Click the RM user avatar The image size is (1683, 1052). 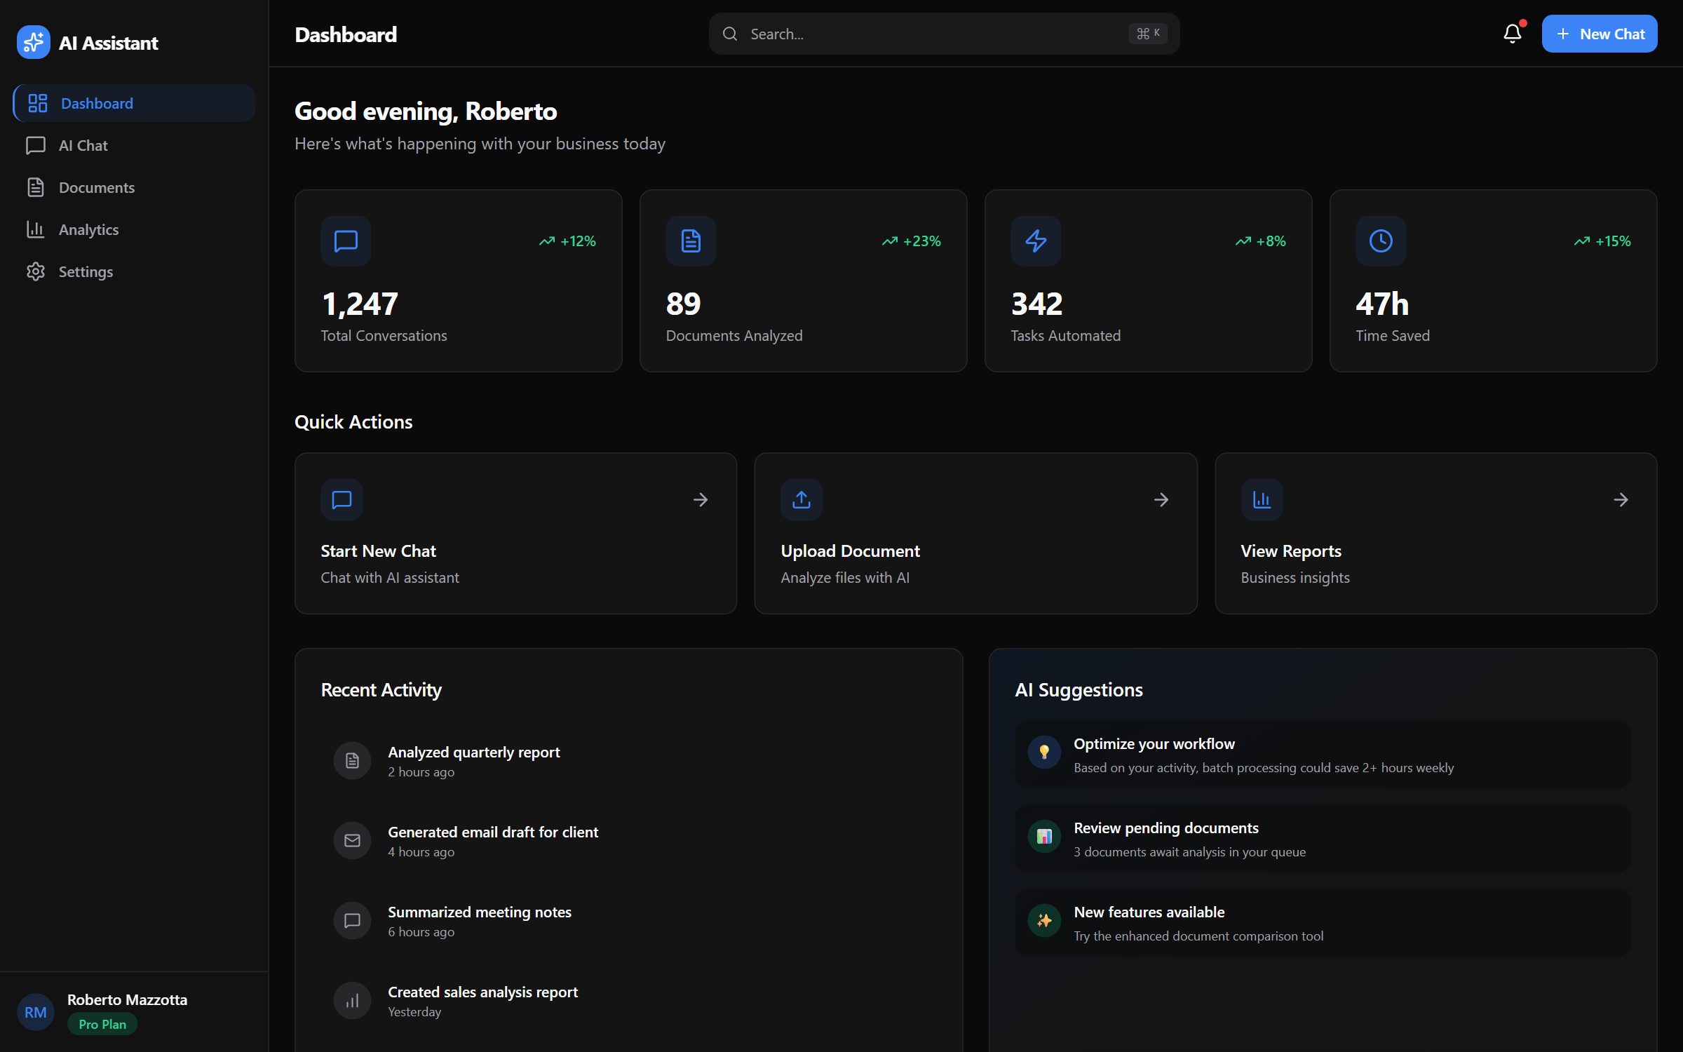pyautogui.click(x=35, y=1012)
